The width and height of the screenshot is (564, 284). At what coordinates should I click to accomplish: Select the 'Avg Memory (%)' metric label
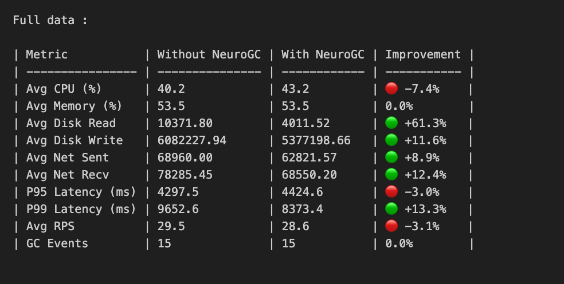[x=74, y=106]
